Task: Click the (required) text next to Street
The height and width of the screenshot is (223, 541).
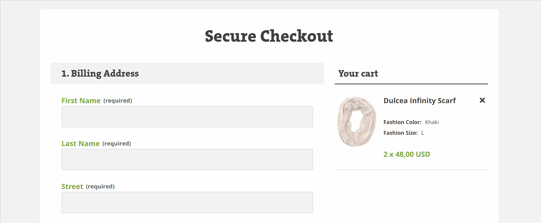Action: (100, 186)
